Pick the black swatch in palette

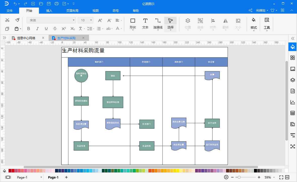tap(255, 171)
